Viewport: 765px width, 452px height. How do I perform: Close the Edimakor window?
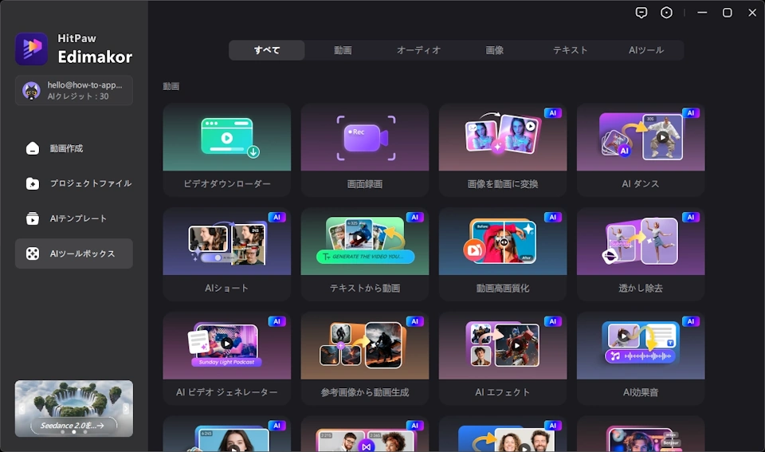click(x=752, y=13)
